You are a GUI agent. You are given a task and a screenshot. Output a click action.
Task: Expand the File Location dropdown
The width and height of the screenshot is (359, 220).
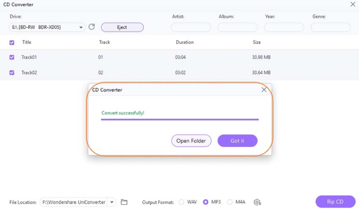[112, 202]
